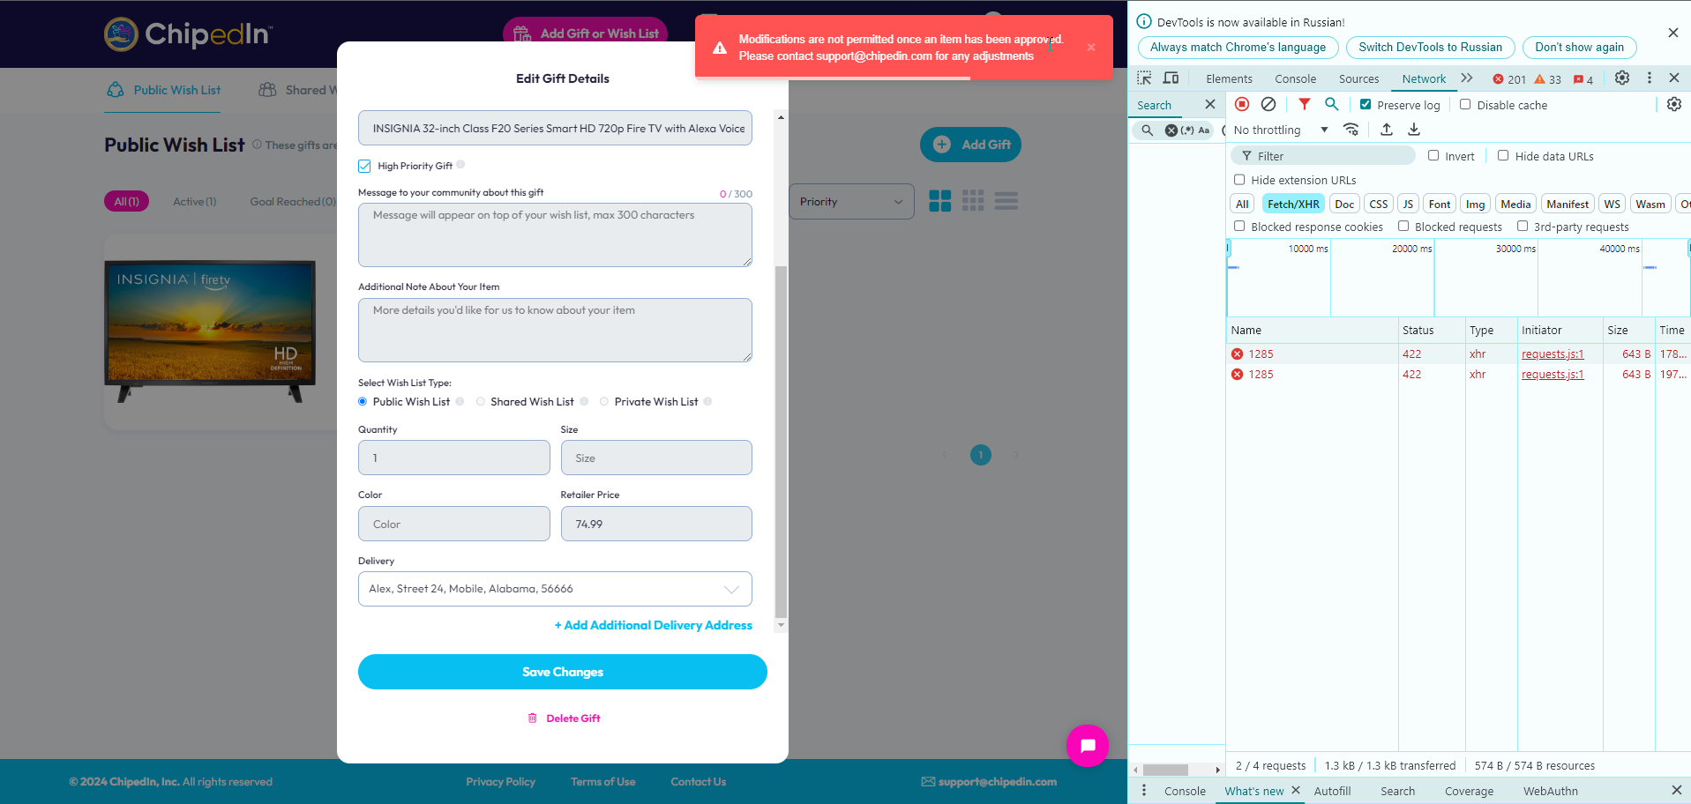The image size is (1691, 804).
Task: Click the Quantity input field
Action: coord(453,458)
